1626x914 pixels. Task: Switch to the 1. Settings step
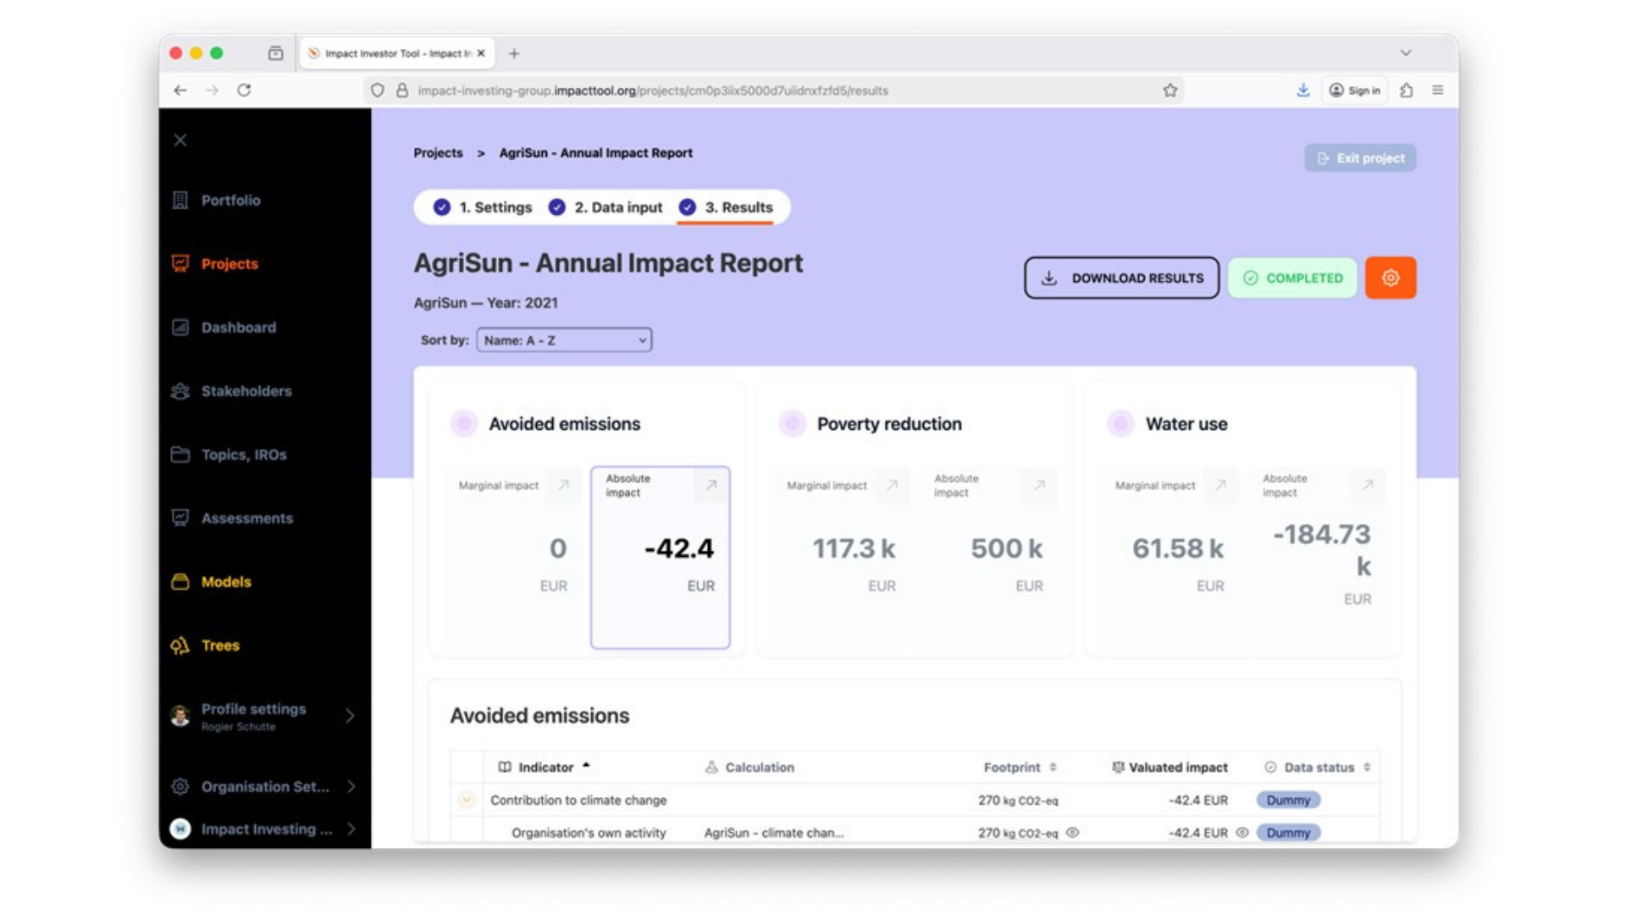tap(484, 207)
